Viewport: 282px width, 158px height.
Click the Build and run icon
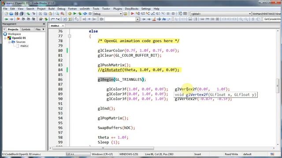point(80,14)
